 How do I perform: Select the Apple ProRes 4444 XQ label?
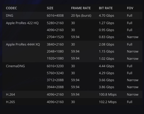(23, 44)
